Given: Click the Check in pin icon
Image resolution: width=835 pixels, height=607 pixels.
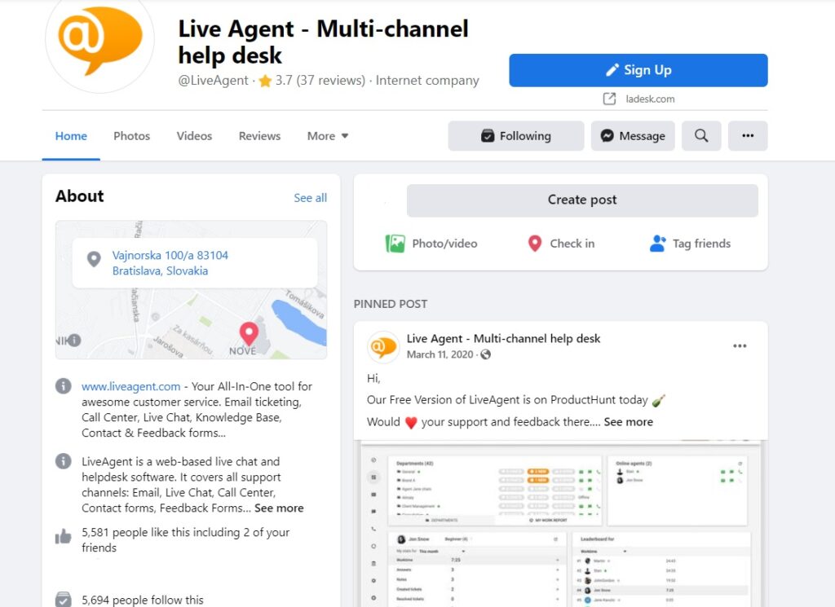Looking at the screenshot, I should (535, 243).
